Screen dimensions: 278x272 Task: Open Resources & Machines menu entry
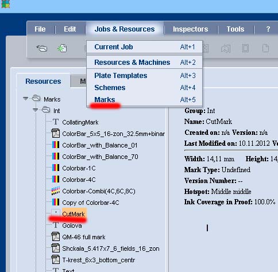[x=132, y=63]
